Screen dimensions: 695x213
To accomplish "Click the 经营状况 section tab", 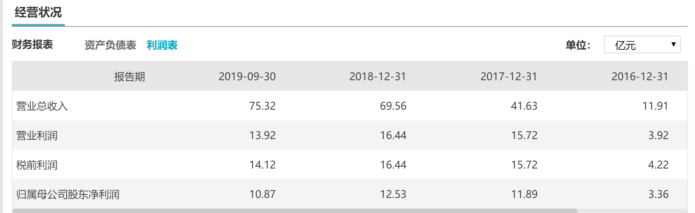I will (x=38, y=13).
